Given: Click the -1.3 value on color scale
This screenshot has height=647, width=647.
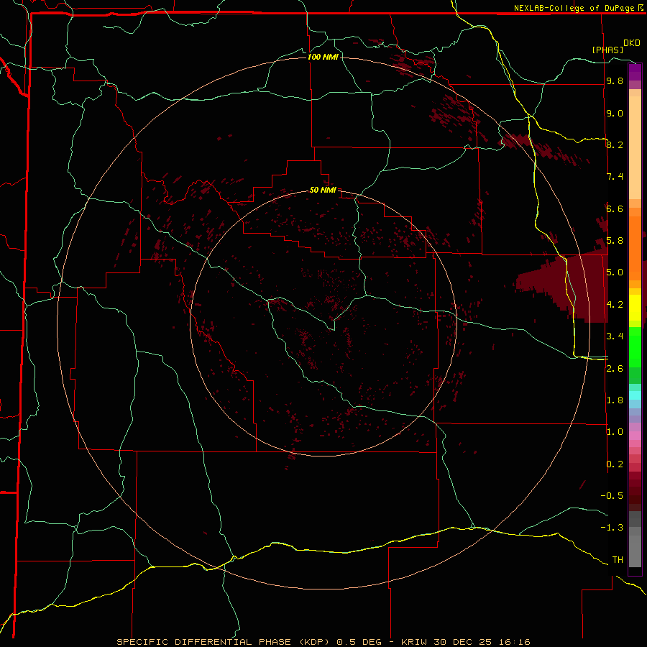Looking at the screenshot, I should [612, 528].
